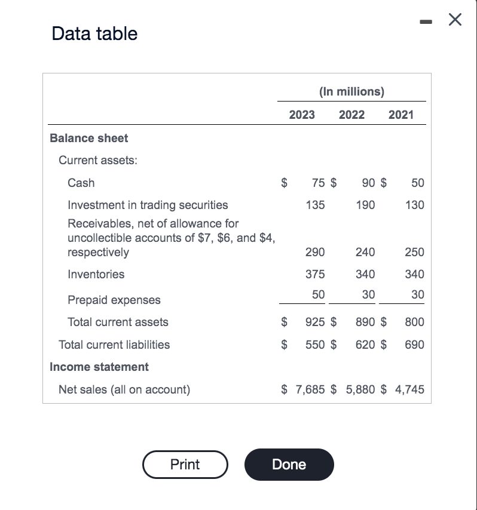477x510 pixels.
Task: Click the Income statement section label
Action: coord(99,367)
